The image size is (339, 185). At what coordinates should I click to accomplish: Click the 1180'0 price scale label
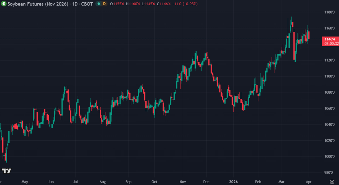[x=329, y=12]
